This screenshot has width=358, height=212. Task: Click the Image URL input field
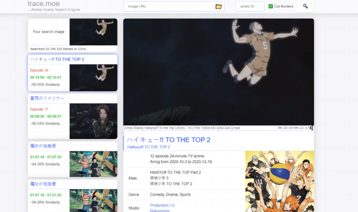click(x=168, y=6)
